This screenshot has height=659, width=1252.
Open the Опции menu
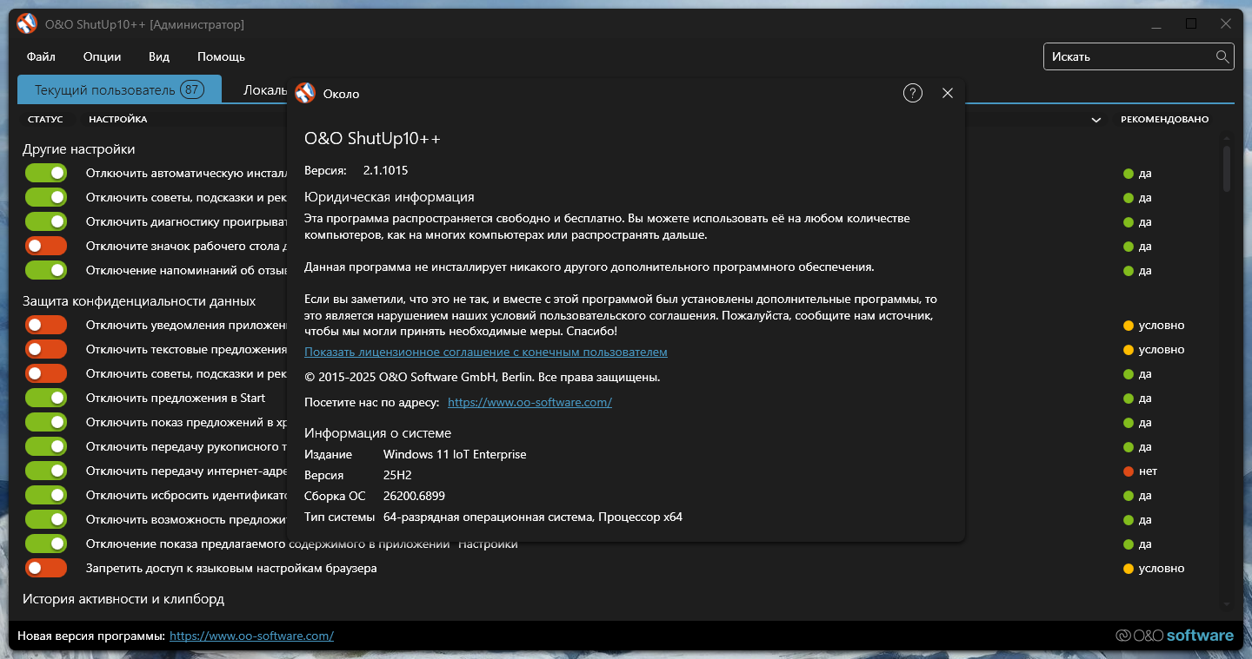click(102, 56)
